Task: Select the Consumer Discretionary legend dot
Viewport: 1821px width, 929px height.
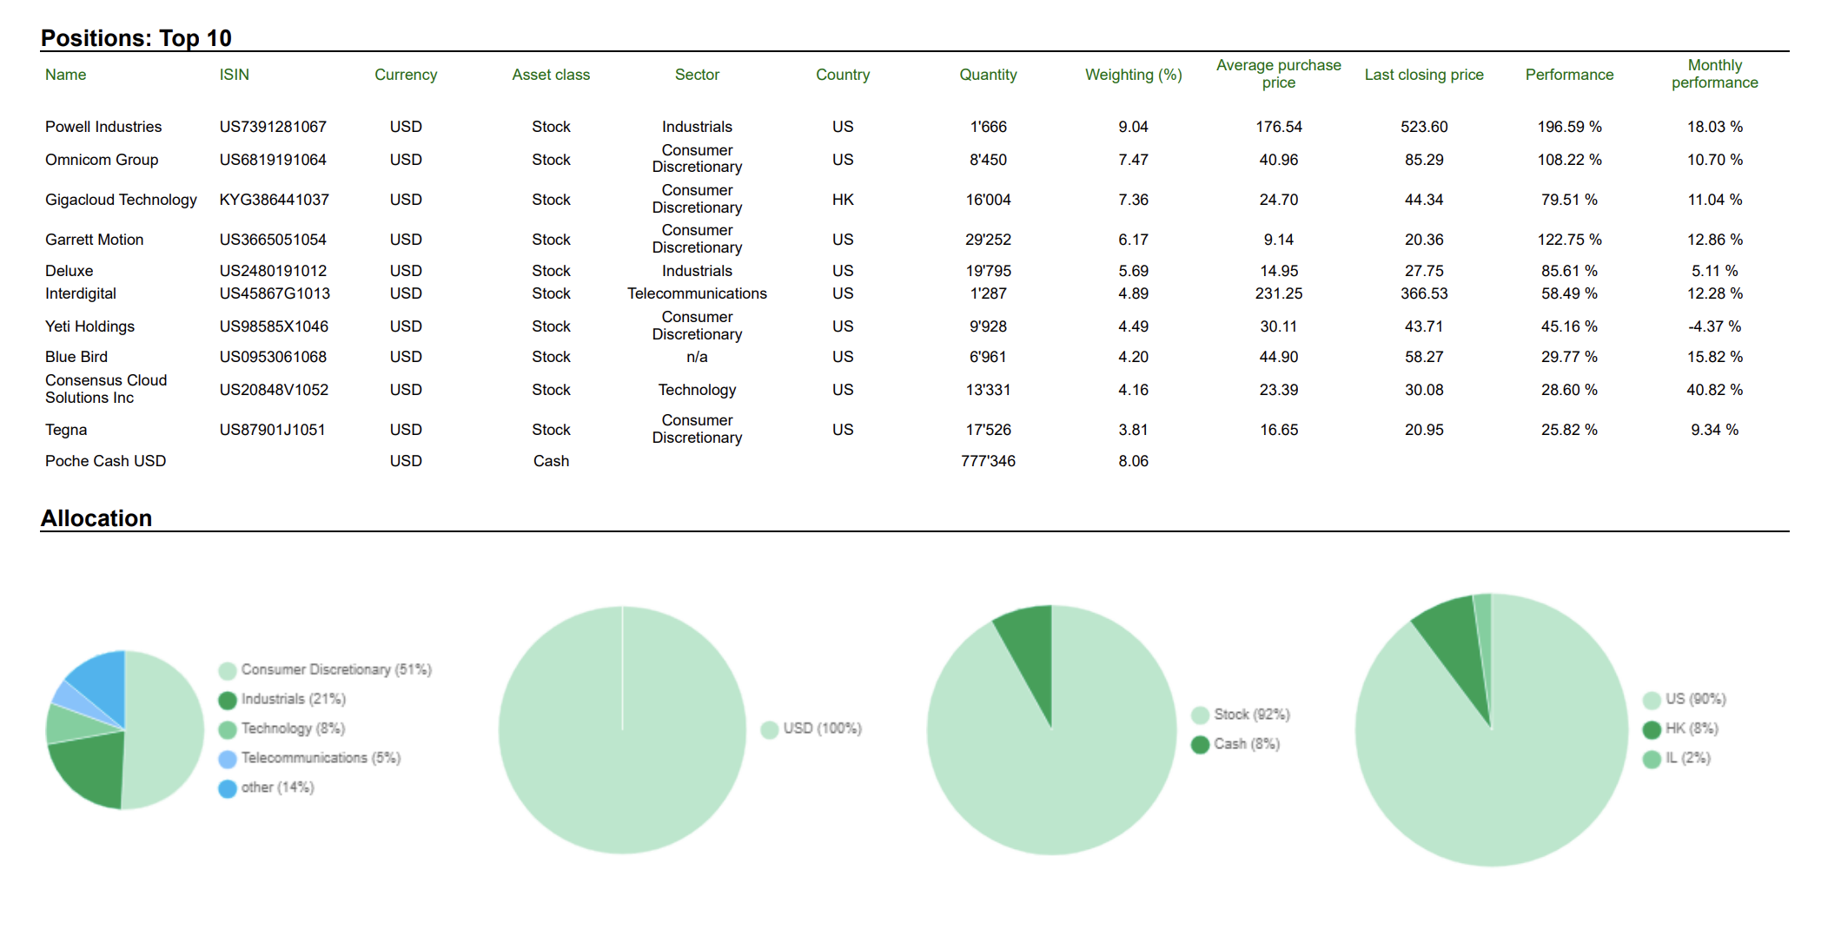Action: pos(227,669)
